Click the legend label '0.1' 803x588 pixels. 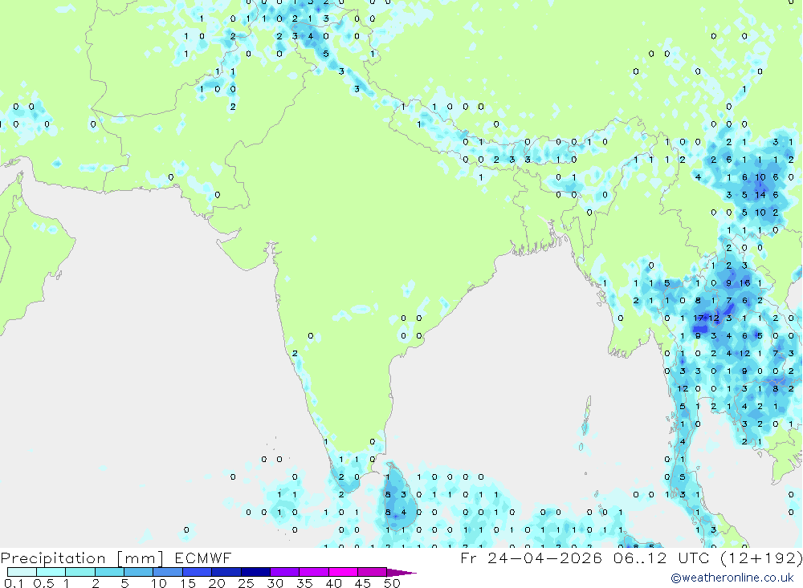tap(14, 583)
